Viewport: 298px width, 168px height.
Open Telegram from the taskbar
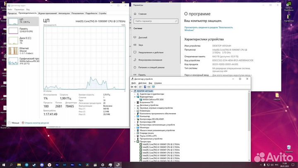click(26, 165)
